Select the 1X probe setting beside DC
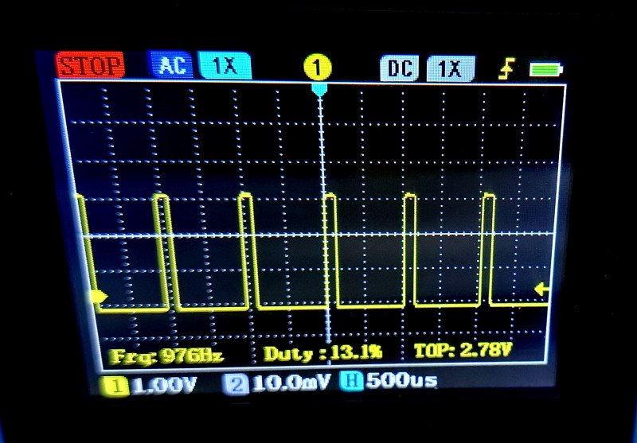Image resolution: width=637 pixels, height=443 pixels. point(451,69)
